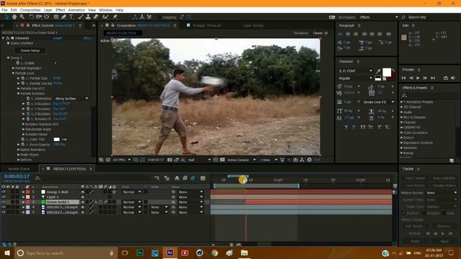Screen dimensions: 461x259
Task: Open the timeline Graph Editor icon
Action: (203, 178)
